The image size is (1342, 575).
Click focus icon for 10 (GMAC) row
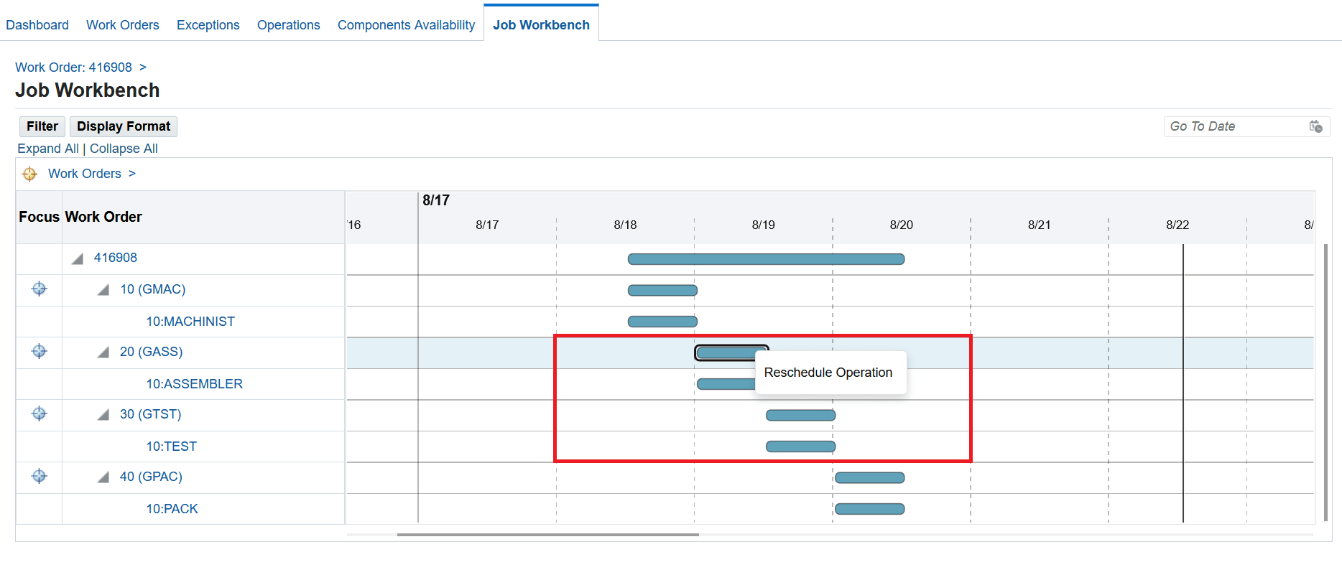pos(40,289)
